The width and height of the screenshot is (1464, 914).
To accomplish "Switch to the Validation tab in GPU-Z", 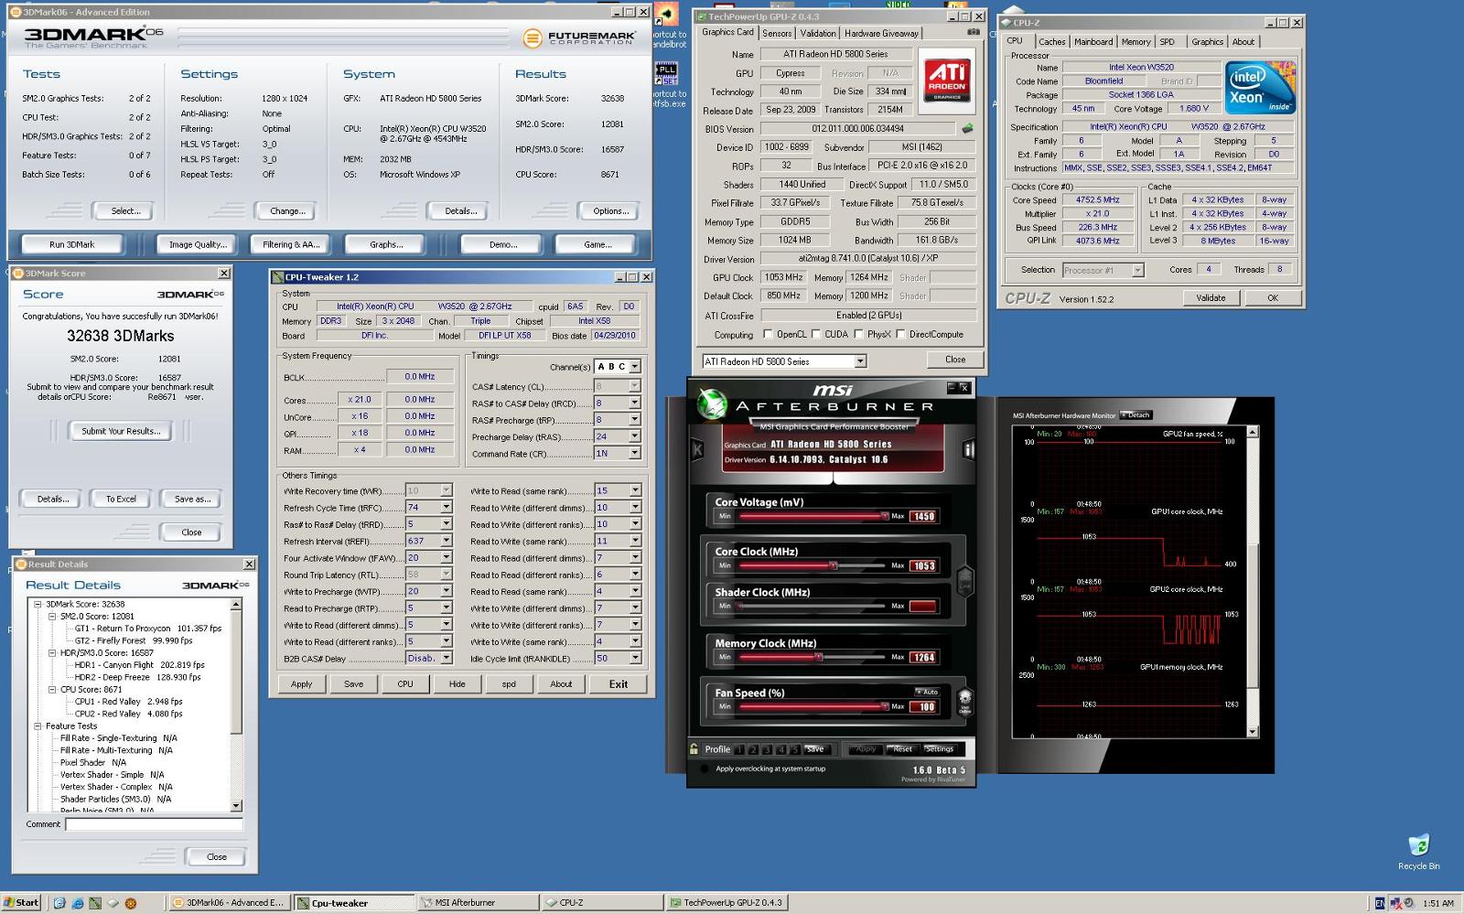I will point(818,33).
